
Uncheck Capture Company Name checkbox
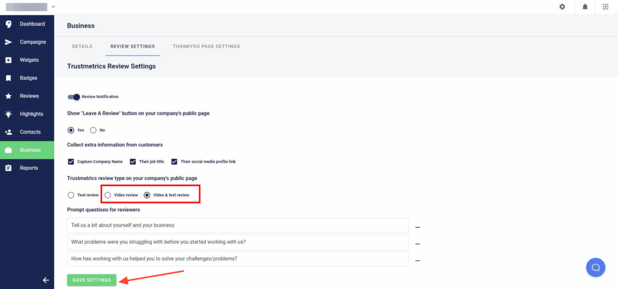(x=71, y=161)
